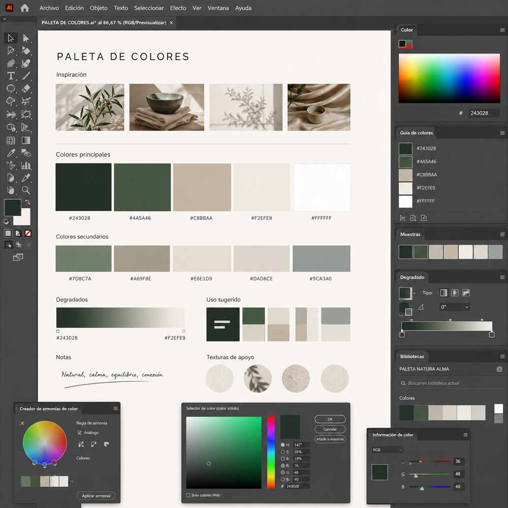
Task: Select the R red radio button
Action: point(283,465)
